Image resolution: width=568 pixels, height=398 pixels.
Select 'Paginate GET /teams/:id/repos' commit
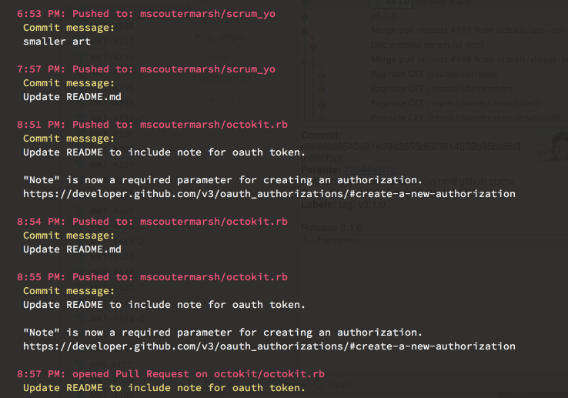434,75
